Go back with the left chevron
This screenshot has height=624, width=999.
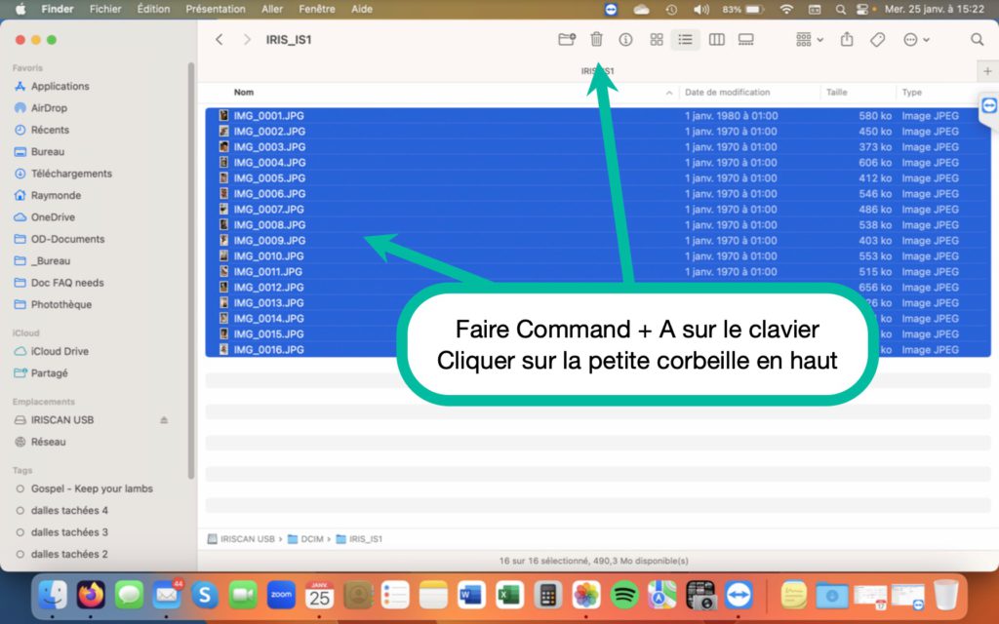[x=220, y=40]
